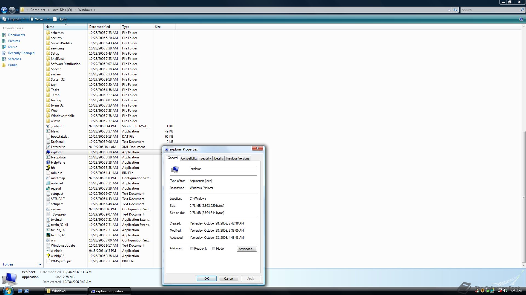This screenshot has width=526, height=295.
Task: Click explorer Properties taskbar button
Action: coord(110,291)
